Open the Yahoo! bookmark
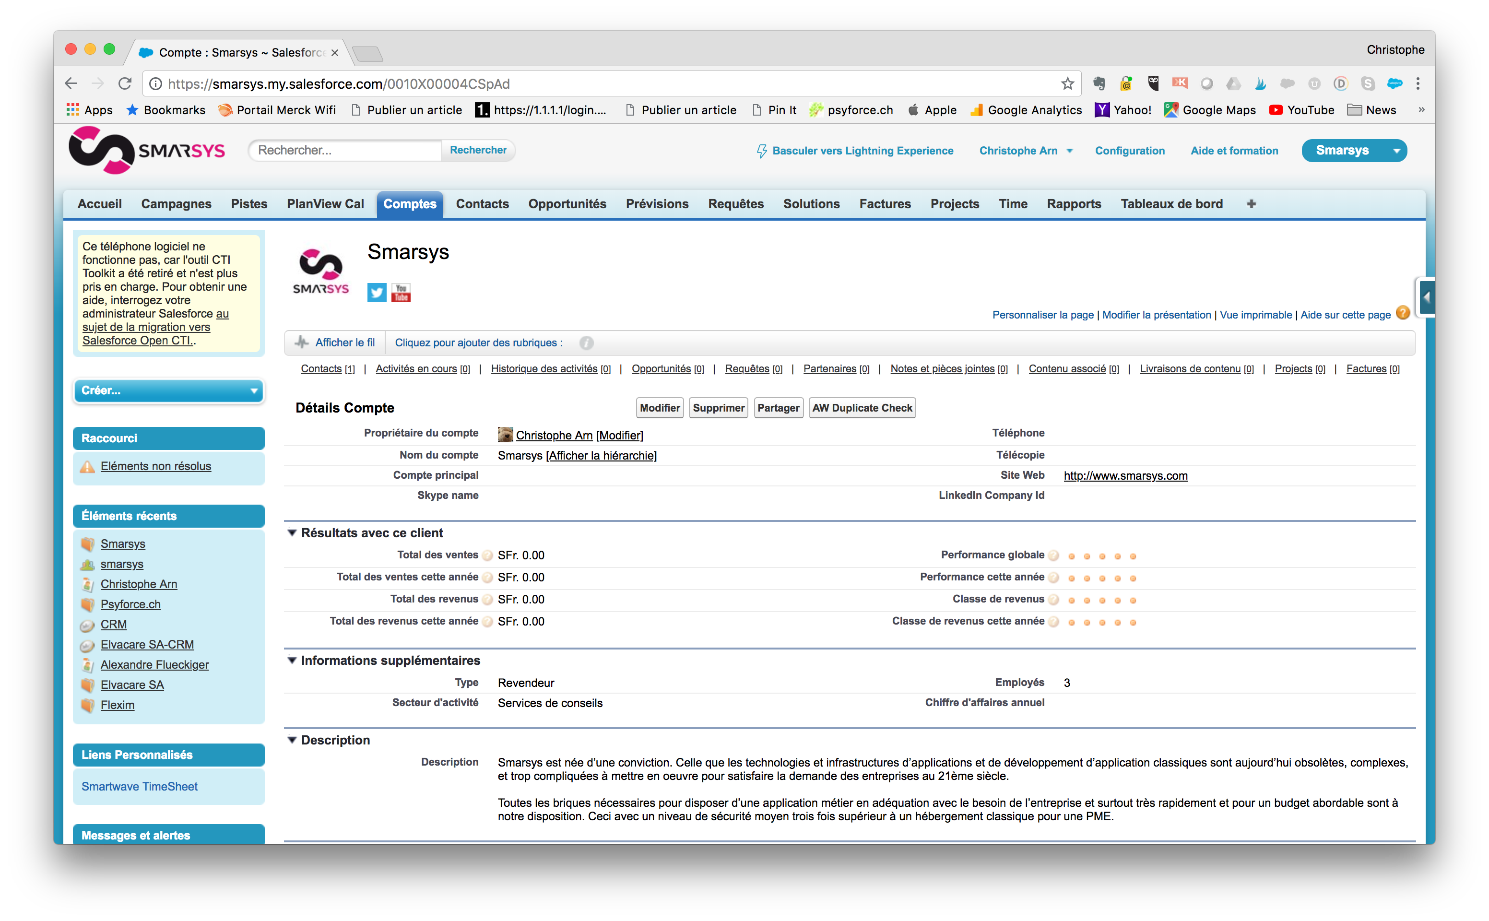 coord(1123,110)
